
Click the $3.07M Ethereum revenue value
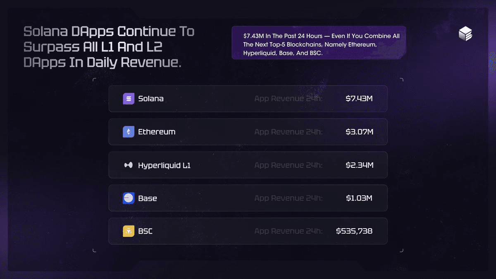pyautogui.click(x=359, y=132)
